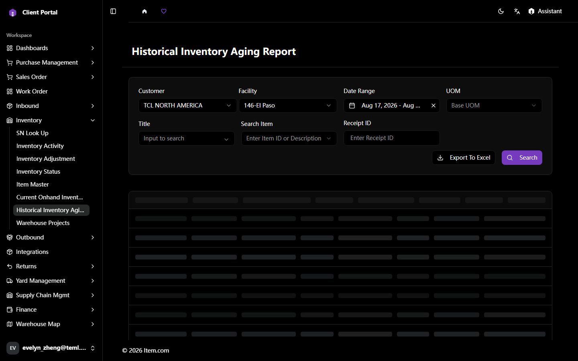578x361 pixels.
Task: Expand the Warehouse Map menu
Action: (x=51, y=324)
